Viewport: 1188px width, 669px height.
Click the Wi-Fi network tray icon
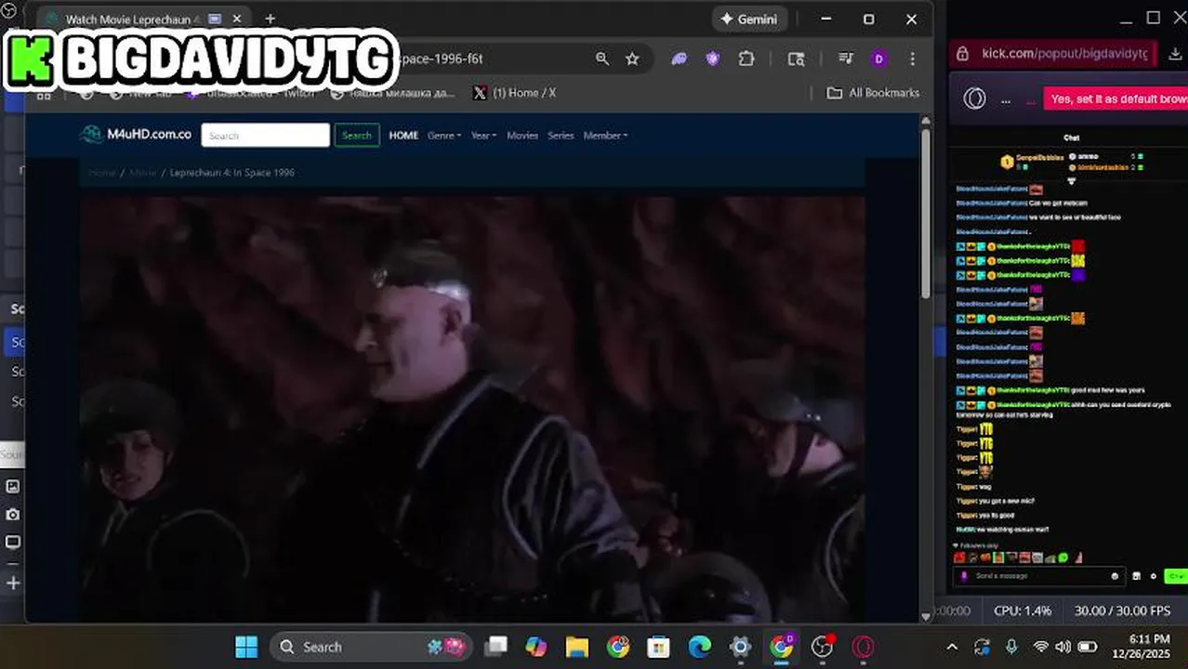1041,647
